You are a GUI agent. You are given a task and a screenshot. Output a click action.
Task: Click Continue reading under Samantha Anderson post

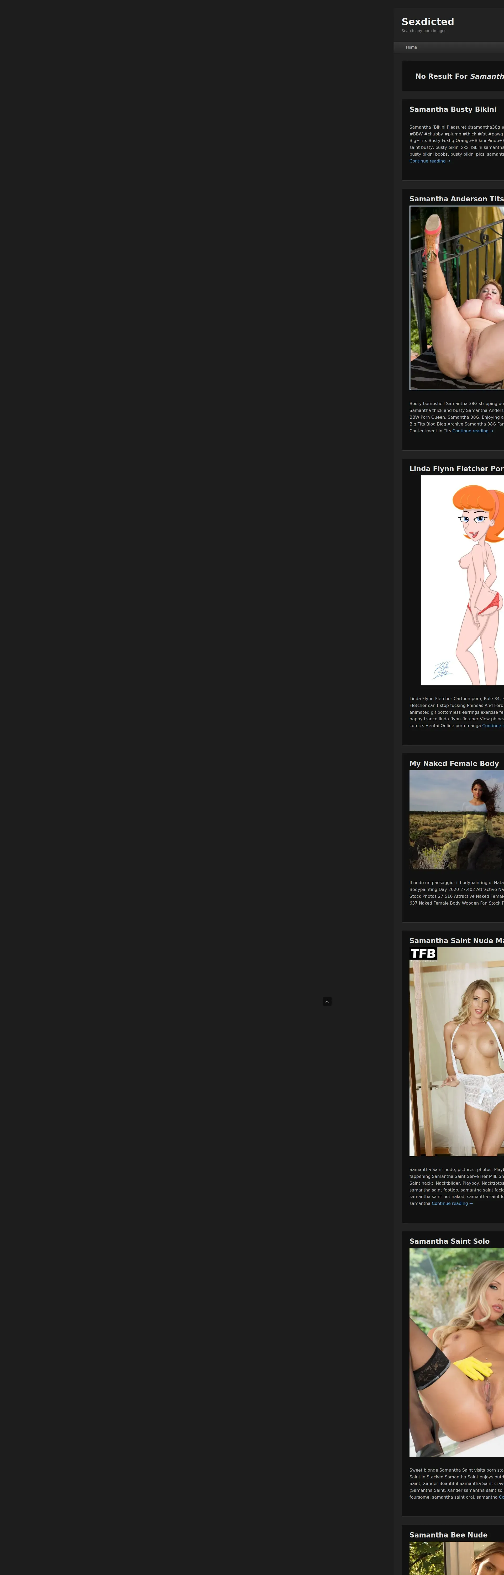click(x=472, y=431)
